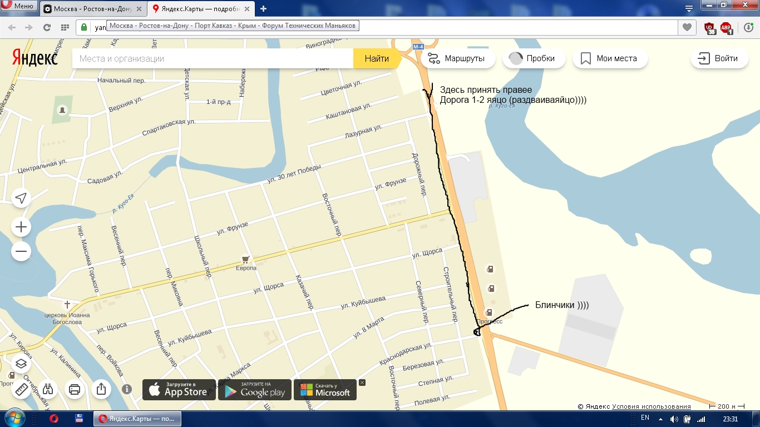Close the app download banner
The image size is (760, 427).
point(362,383)
